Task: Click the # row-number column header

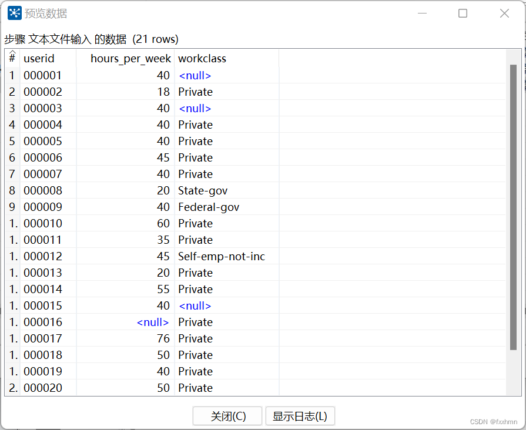Action: click(x=12, y=58)
